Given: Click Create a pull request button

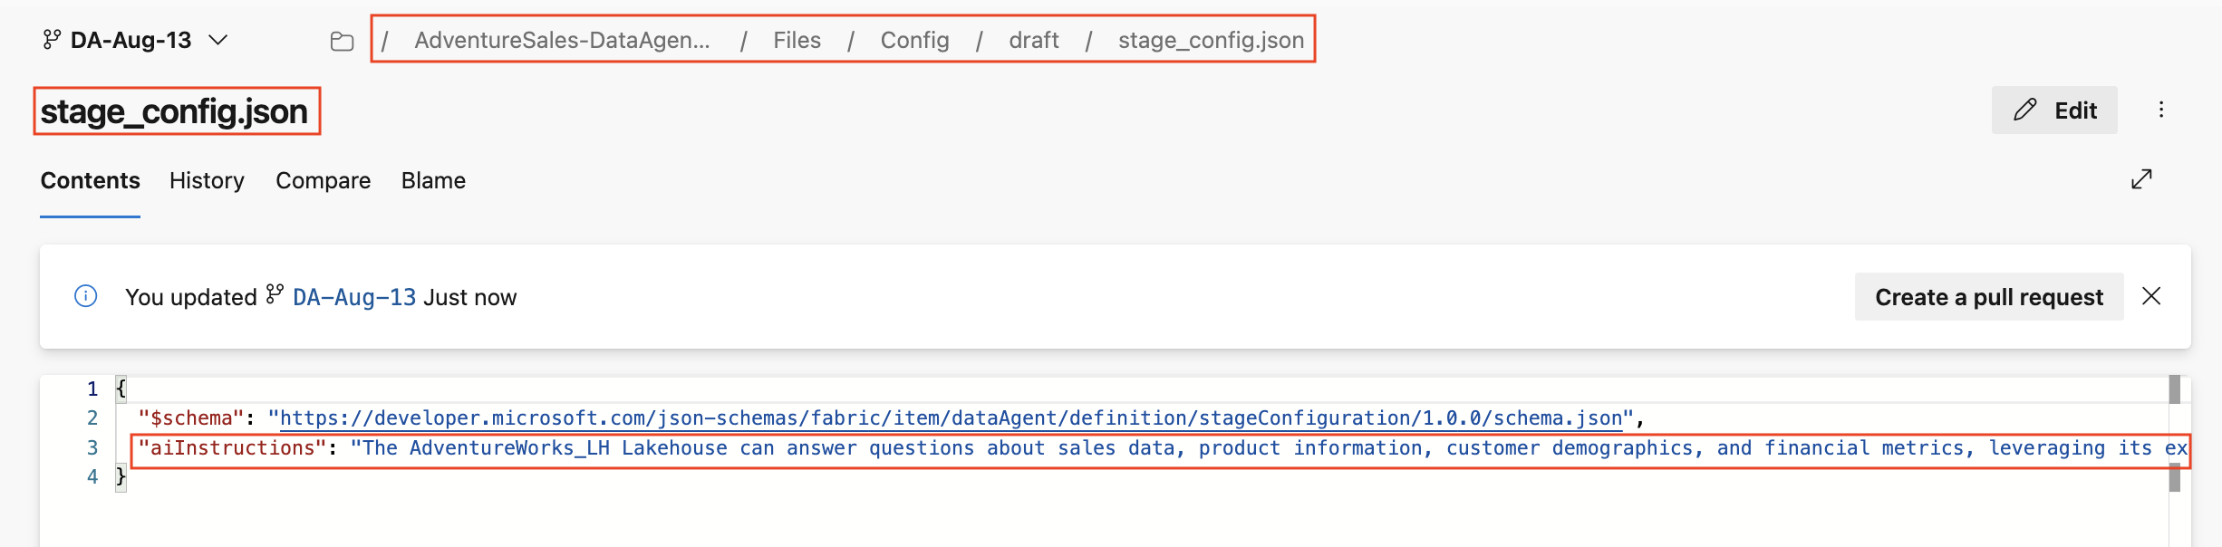Looking at the screenshot, I should pos(1989,297).
